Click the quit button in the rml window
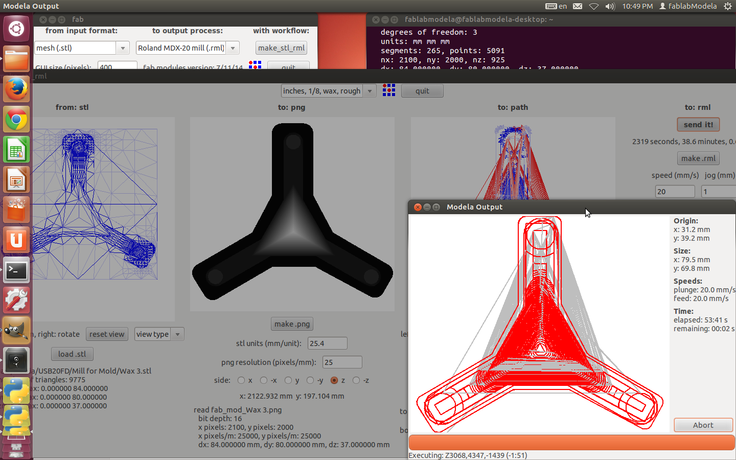 [422, 91]
